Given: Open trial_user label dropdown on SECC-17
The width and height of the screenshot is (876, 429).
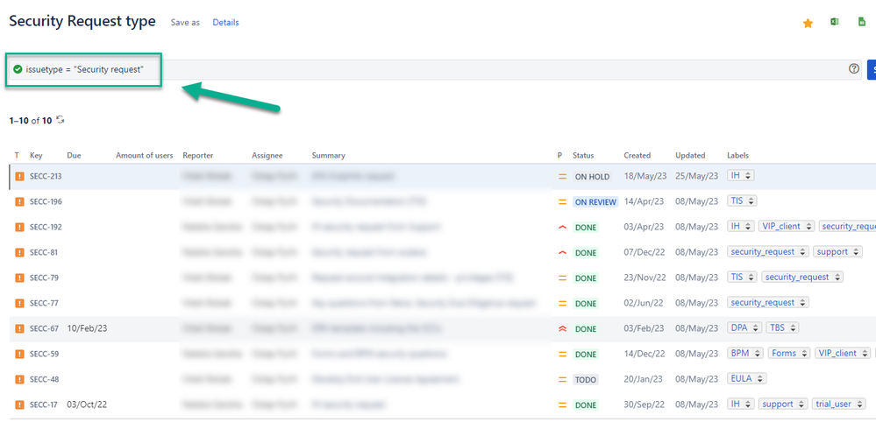Looking at the screenshot, I should (x=840, y=404).
